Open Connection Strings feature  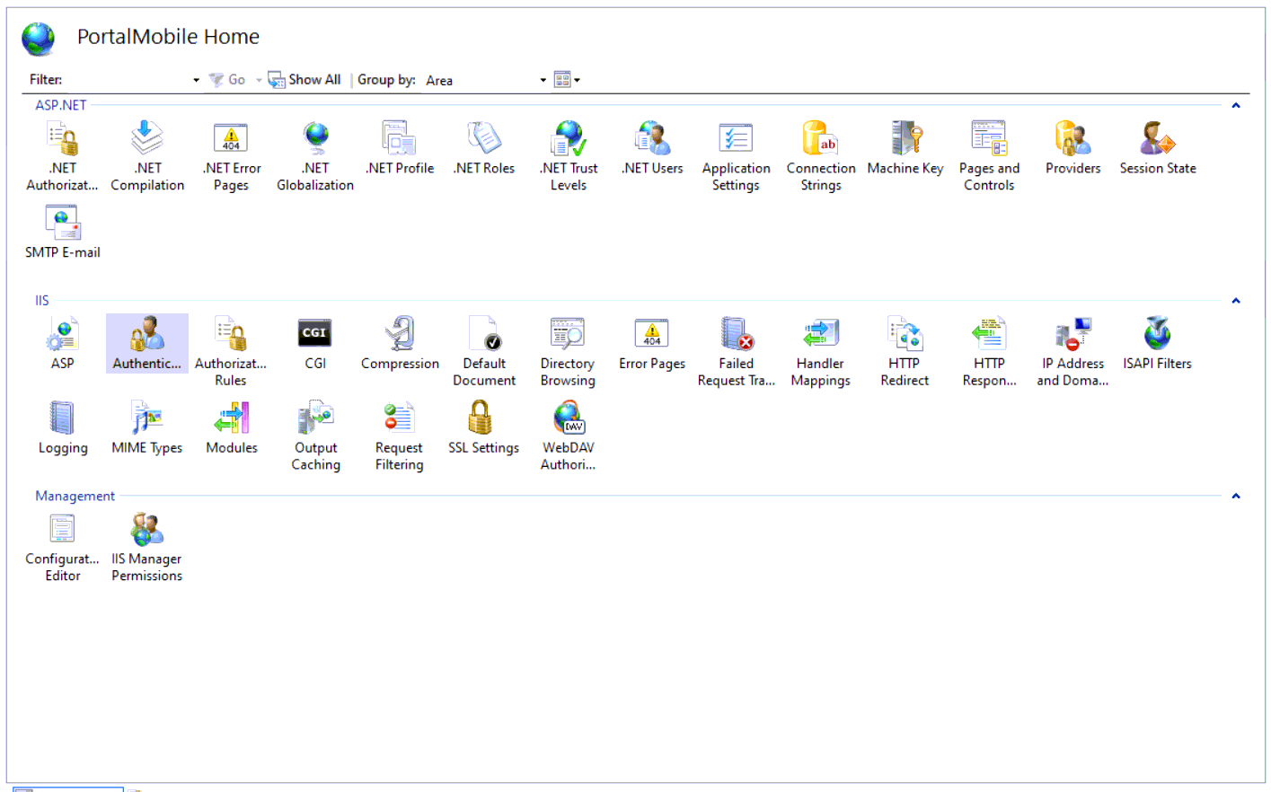pyautogui.click(x=821, y=157)
